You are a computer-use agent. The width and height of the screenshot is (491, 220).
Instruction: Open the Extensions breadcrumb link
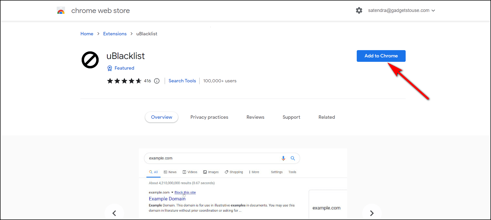pos(115,34)
